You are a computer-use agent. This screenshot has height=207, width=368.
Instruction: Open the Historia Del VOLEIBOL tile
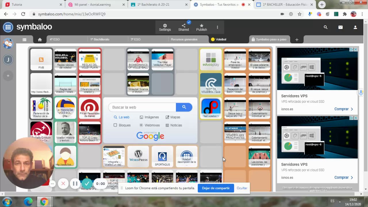coord(66,108)
